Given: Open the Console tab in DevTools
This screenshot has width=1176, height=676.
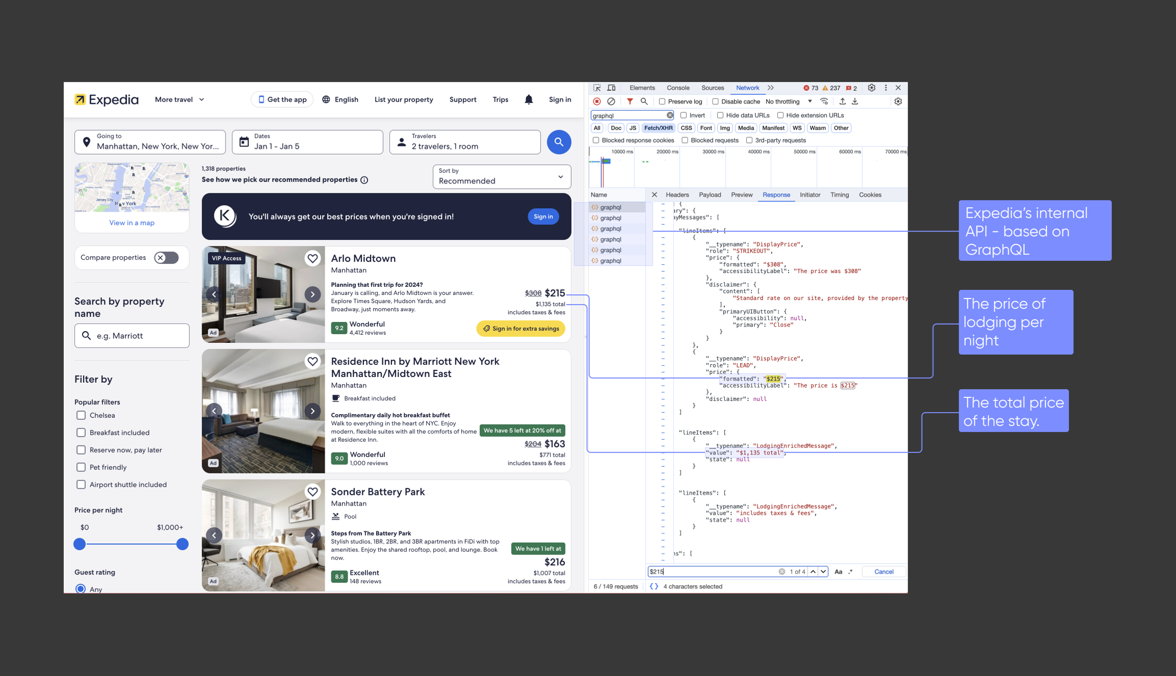Looking at the screenshot, I should [x=677, y=88].
